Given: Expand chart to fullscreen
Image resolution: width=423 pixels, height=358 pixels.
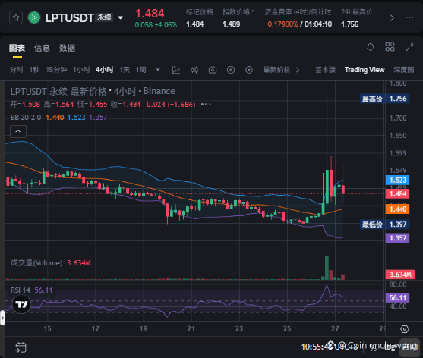Looking at the screenshot, I should click(x=409, y=47).
